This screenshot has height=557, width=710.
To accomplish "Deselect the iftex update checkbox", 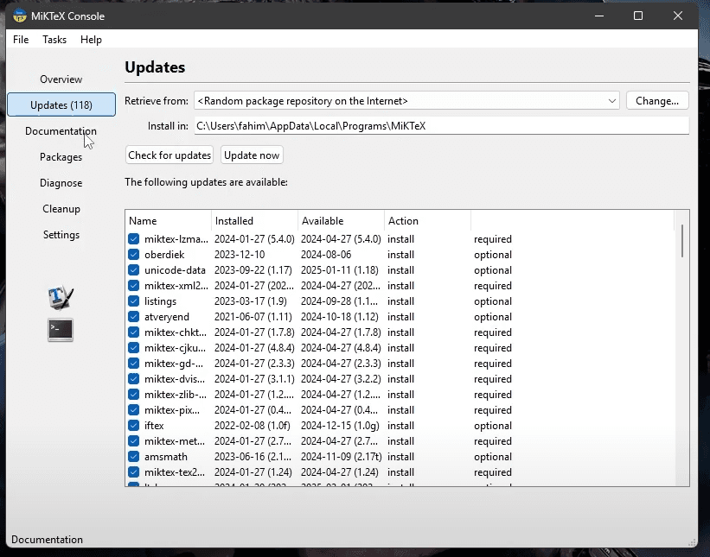I will (133, 426).
